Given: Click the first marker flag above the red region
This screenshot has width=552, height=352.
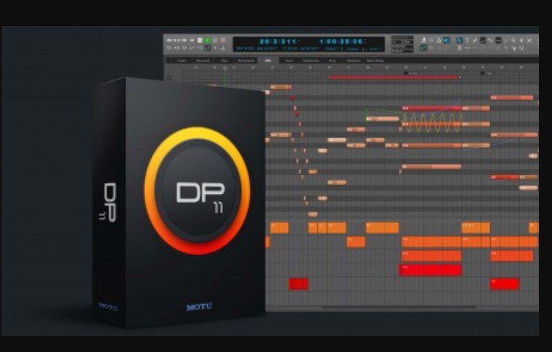Looking at the screenshot, I should click(x=411, y=73).
